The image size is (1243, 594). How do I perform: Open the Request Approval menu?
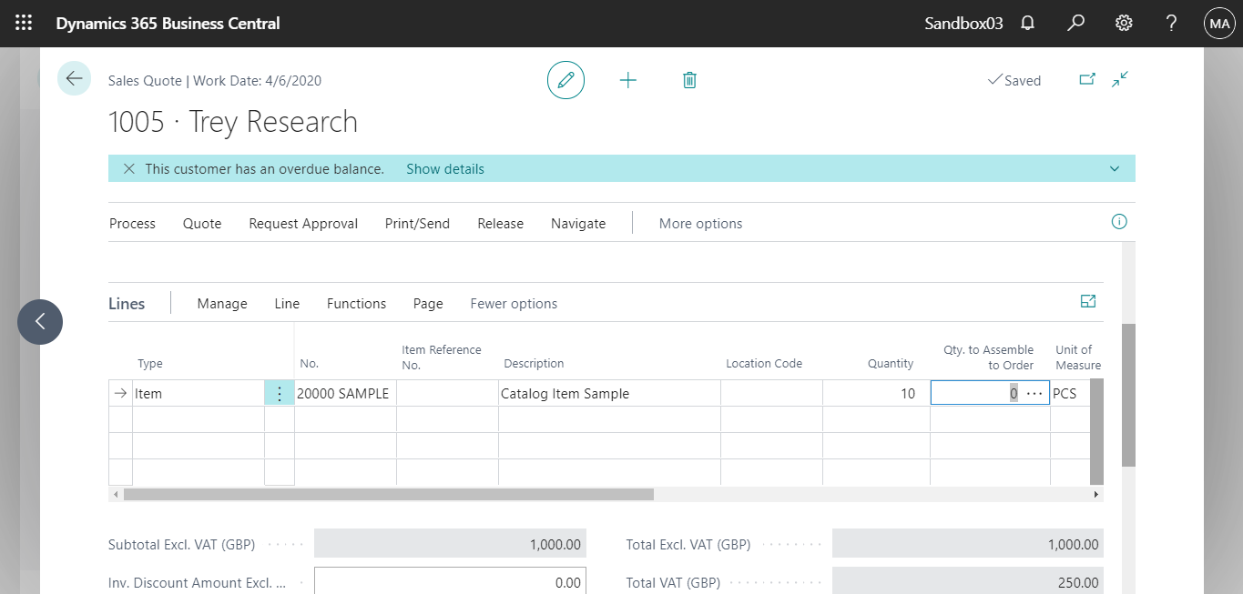[x=303, y=224]
